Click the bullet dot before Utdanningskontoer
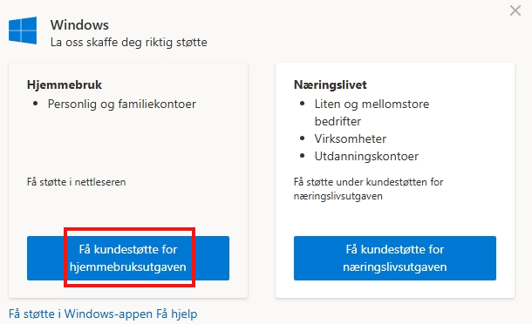This screenshot has height=324, width=532. tap(303, 156)
